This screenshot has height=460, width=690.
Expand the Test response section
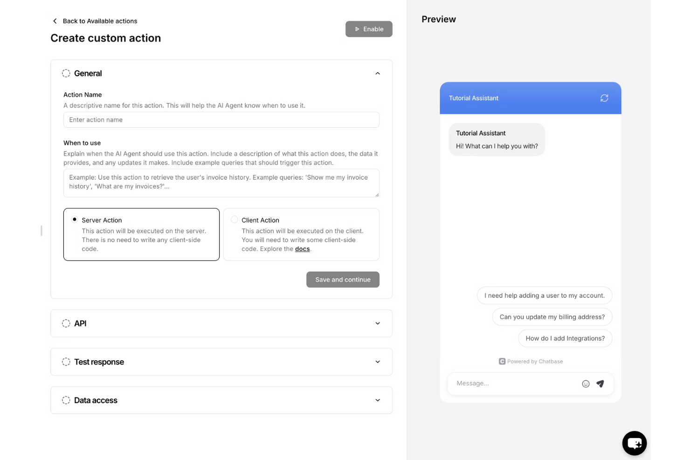(378, 362)
